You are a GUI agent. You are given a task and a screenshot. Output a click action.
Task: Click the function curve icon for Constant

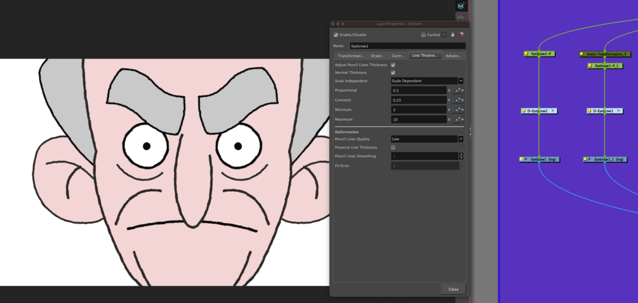pyautogui.click(x=457, y=100)
